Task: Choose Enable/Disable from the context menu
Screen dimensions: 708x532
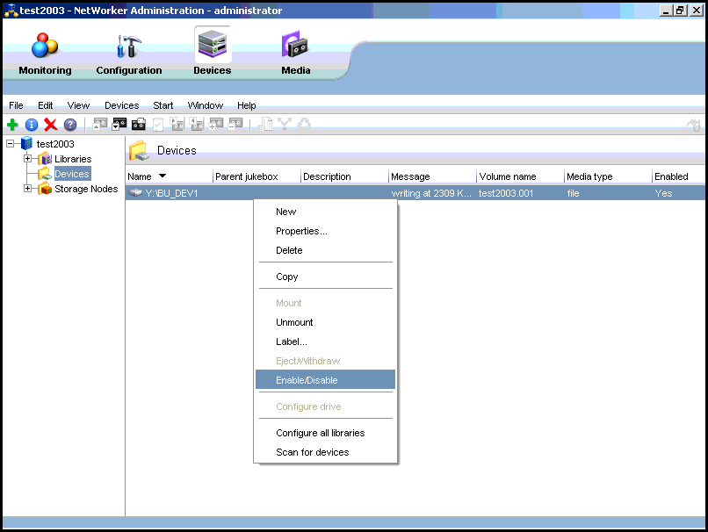Action: [325, 380]
